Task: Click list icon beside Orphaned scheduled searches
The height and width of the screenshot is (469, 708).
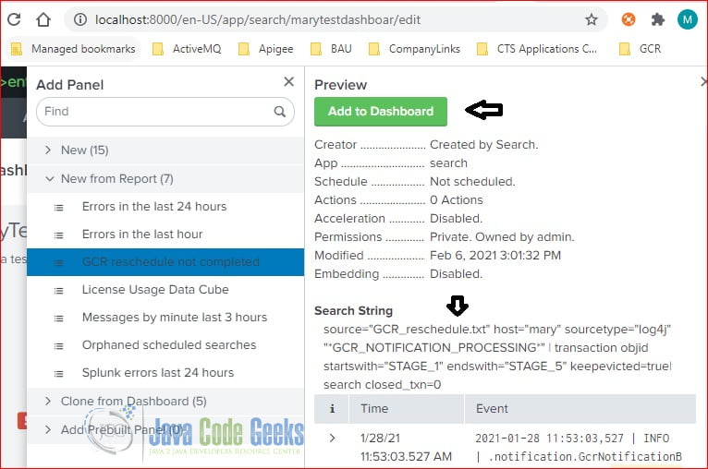Action: [x=59, y=346]
